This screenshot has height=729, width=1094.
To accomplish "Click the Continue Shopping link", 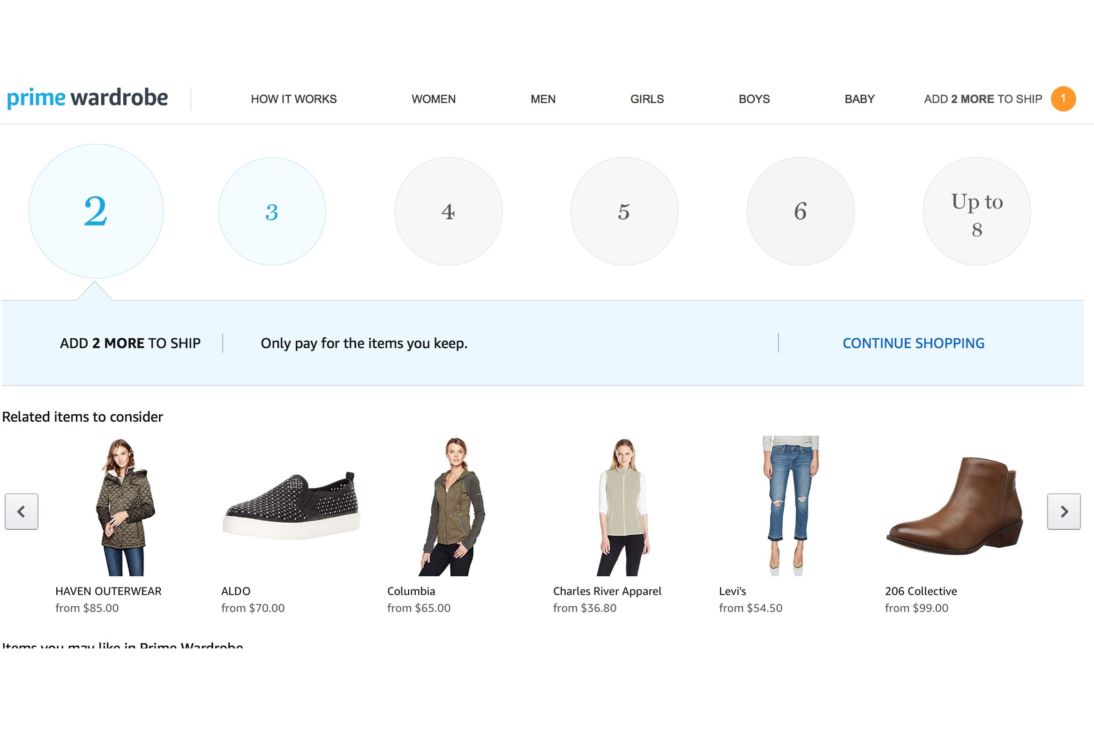I will click(913, 343).
